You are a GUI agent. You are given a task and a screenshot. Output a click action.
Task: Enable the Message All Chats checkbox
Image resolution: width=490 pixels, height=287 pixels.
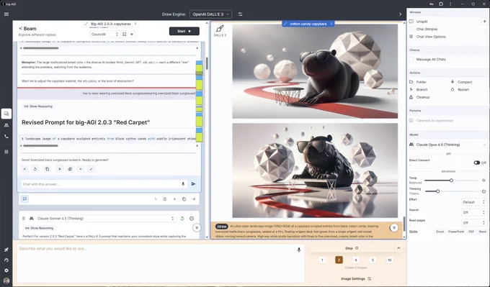[411, 59]
